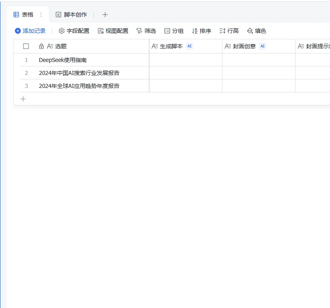Click the AI badge on 封面创意 column
330x308 pixels.
262,46
